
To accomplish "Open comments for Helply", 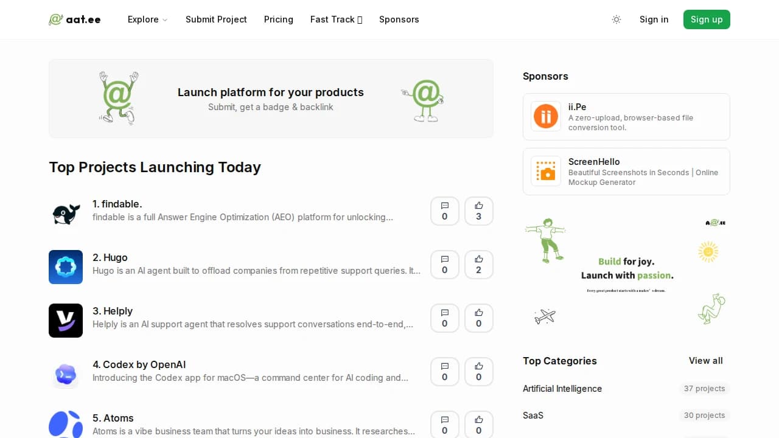I will tap(445, 318).
